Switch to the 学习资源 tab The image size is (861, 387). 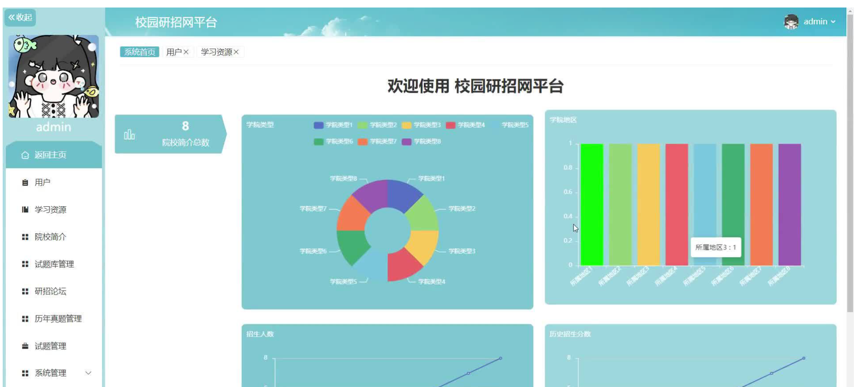216,52
